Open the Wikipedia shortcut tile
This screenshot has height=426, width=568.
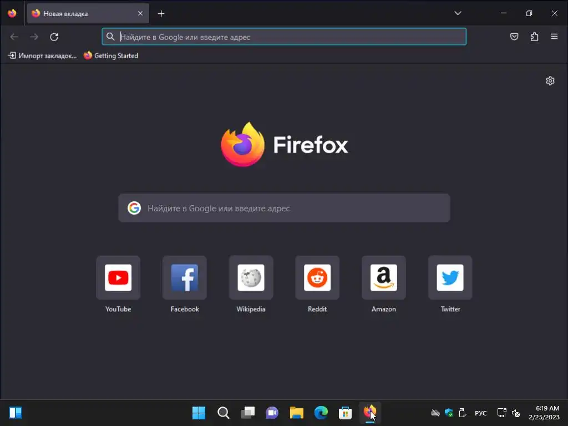(251, 277)
